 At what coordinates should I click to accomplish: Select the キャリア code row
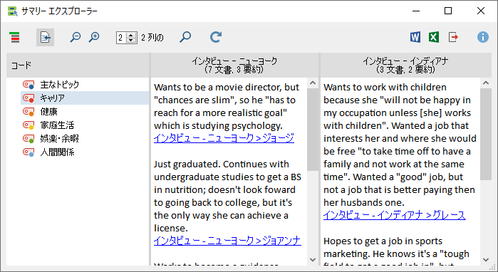[85, 98]
